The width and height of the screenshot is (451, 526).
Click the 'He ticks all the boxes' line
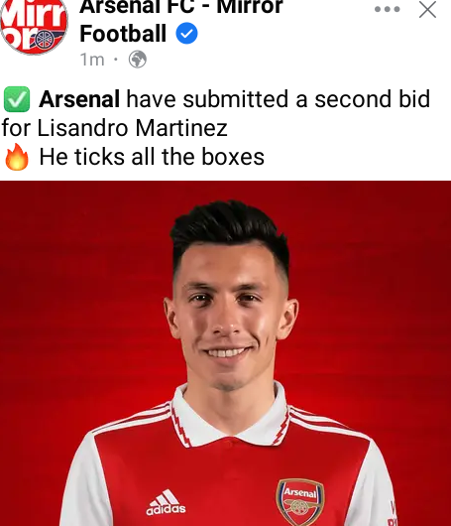point(152,157)
